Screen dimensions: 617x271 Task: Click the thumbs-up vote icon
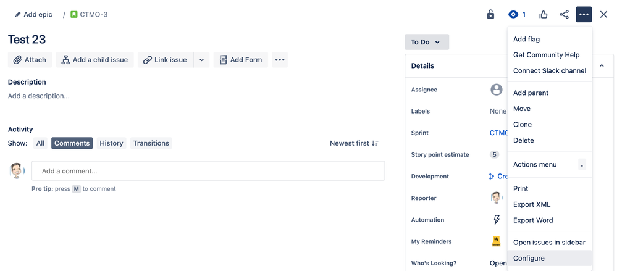coord(544,15)
